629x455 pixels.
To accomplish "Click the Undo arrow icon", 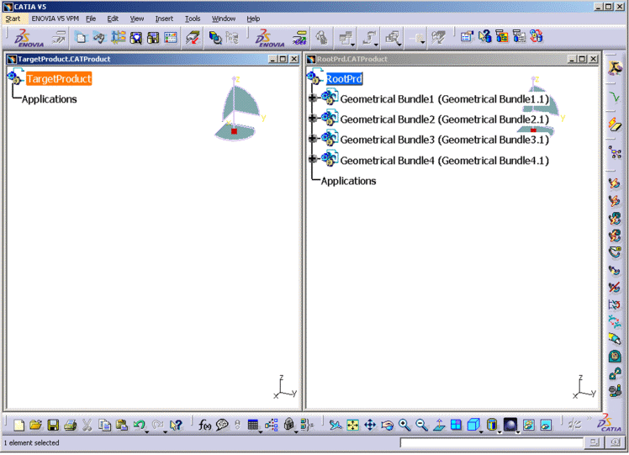I will (x=139, y=426).
